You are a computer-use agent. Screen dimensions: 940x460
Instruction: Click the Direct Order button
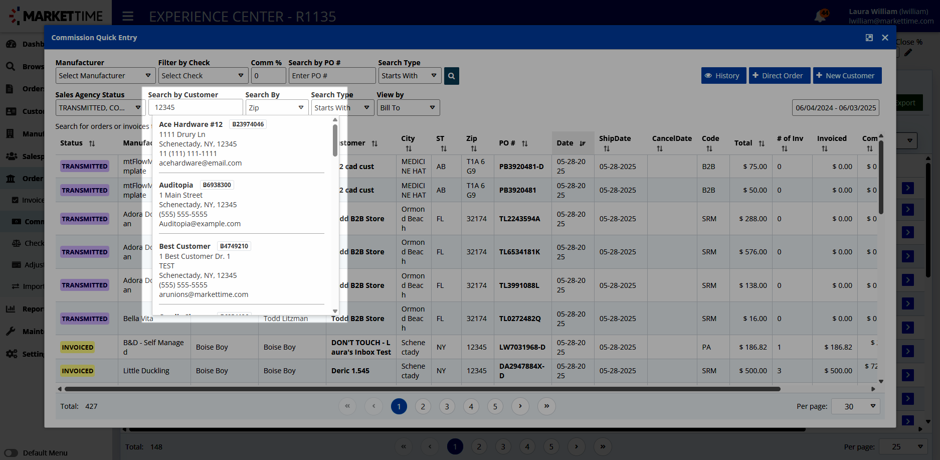(x=779, y=76)
